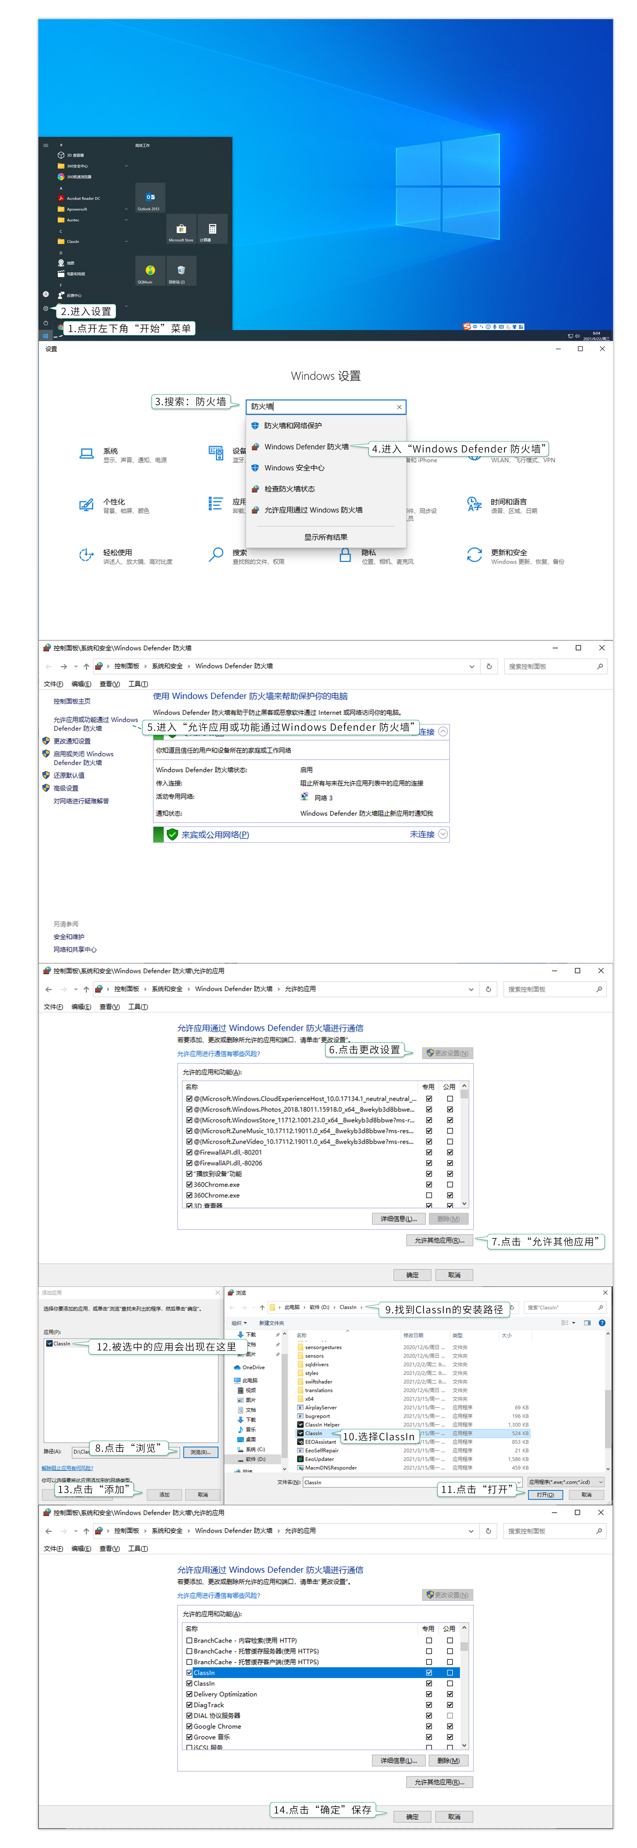Click the Windows Start button on taskbar

pyautogui.click(x=45, y=336)
